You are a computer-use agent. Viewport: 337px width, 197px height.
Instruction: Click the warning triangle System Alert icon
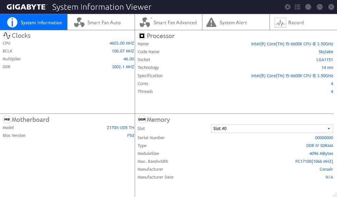(x=211, y=22)
